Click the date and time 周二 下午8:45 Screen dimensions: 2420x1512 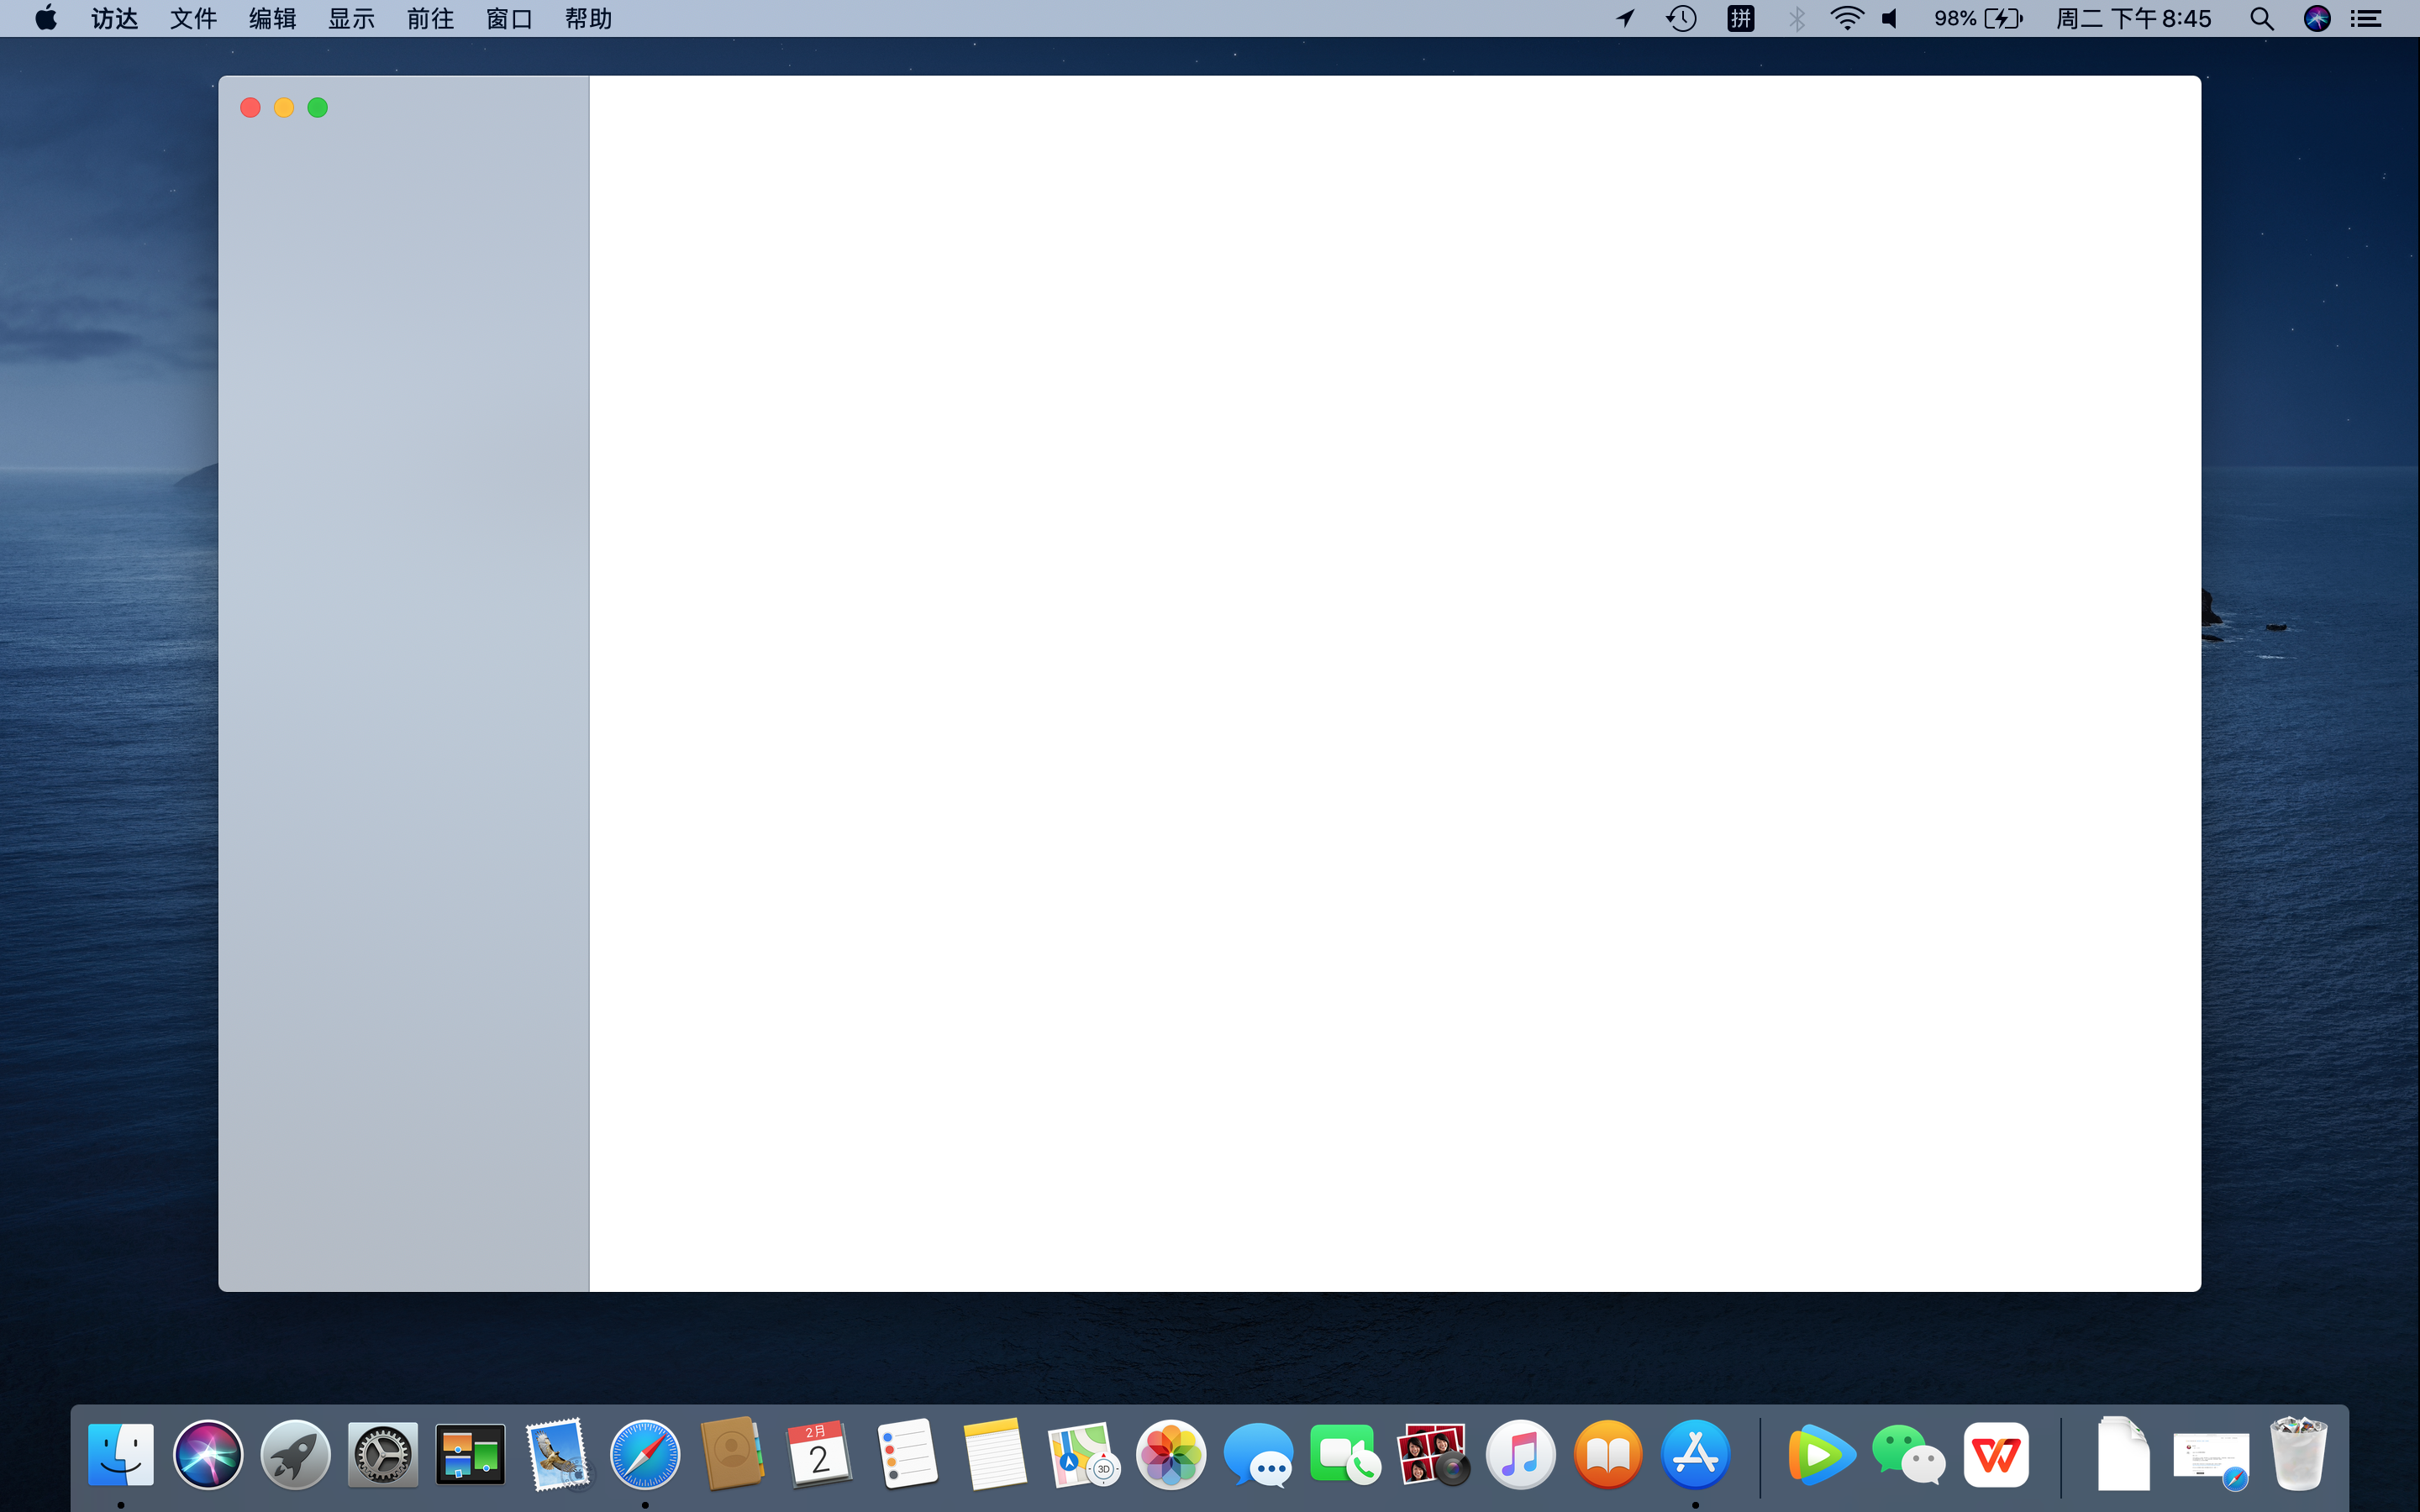coord(2133,18)
